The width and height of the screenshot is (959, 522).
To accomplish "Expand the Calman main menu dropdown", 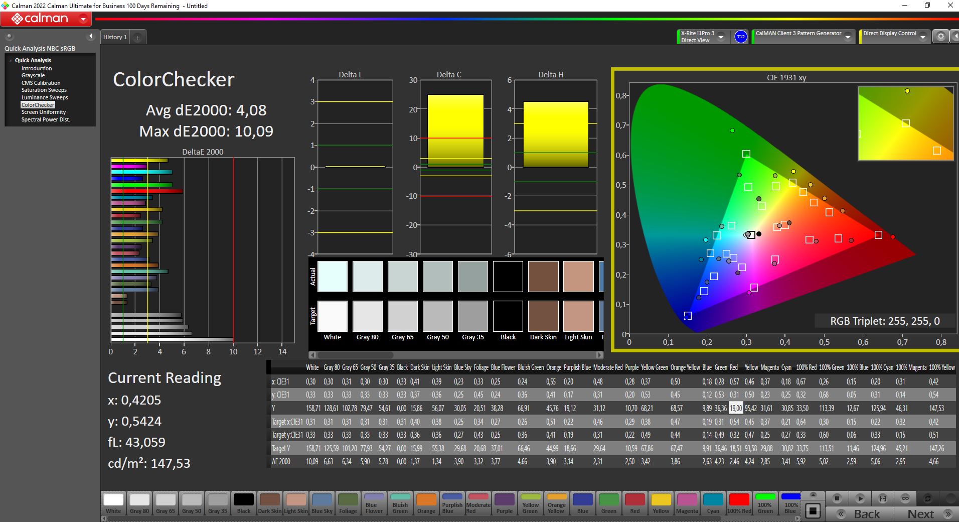I will [x=83, y=19].
